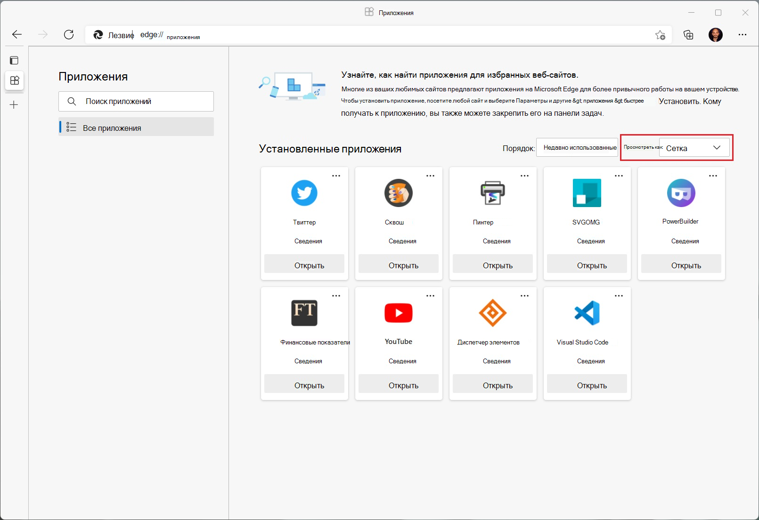View Сведения for YouTube
This screenshot has height=520, width=759.
pyautogui.click(x=402, y=361)
